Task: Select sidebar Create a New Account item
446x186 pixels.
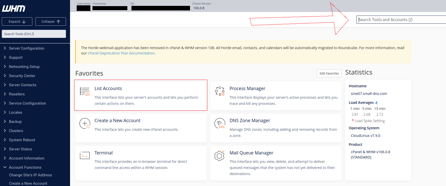Action: click(x=28, y=183)
